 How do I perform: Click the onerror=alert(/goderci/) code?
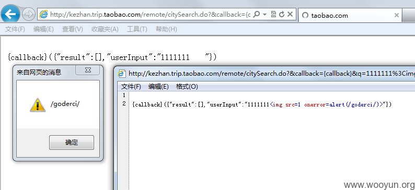[343, 104]
